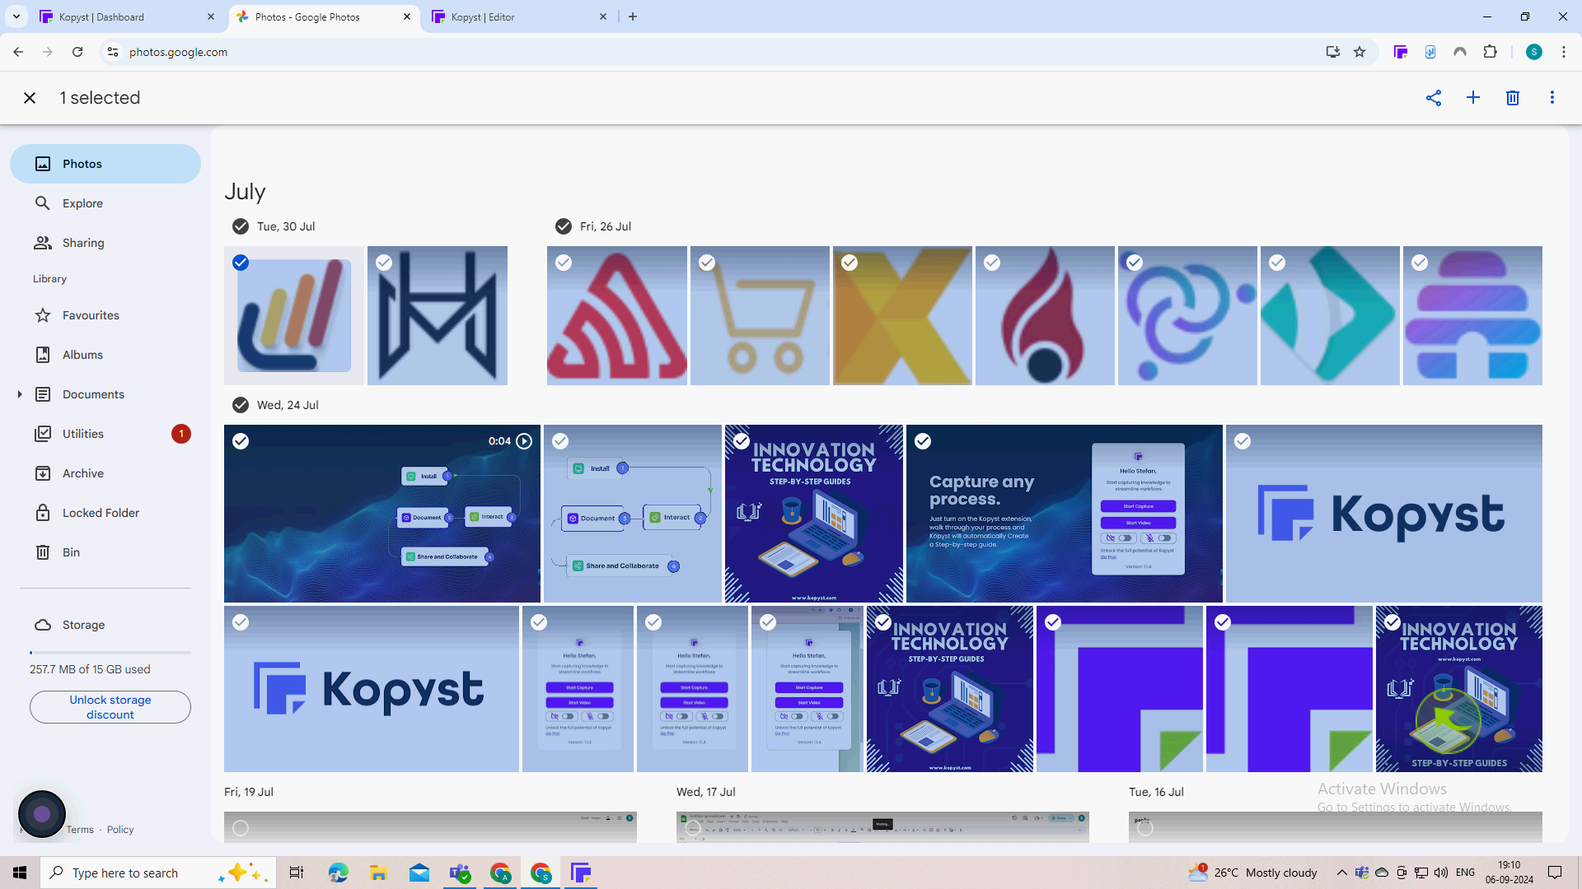Open the floating purple recorder button

(x=42, y=814)
